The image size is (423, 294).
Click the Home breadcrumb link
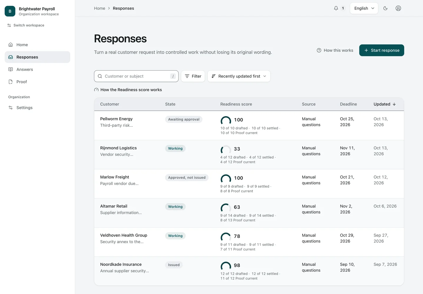(x=100, y=8)
